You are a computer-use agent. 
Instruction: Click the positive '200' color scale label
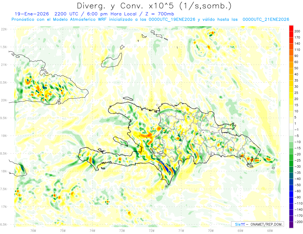298,31
